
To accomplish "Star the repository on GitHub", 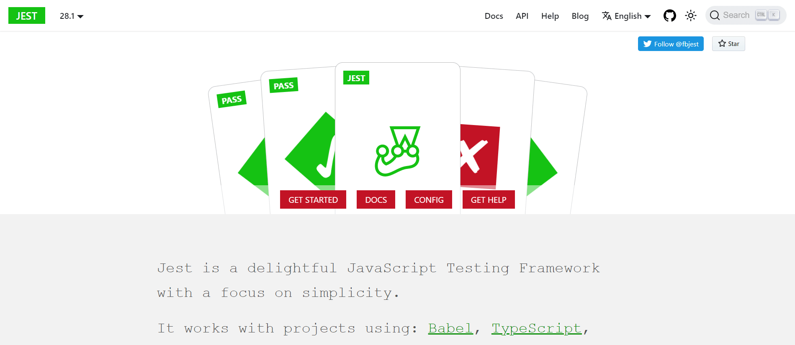I will coord(728,44).
